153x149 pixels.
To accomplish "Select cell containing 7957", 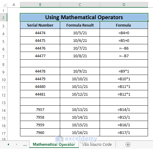I will click(40, 109).
